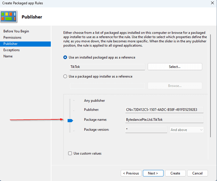217x181 pixels.
Task: Click the blue slider thumb at Package name
Action: tap(70, 120)
